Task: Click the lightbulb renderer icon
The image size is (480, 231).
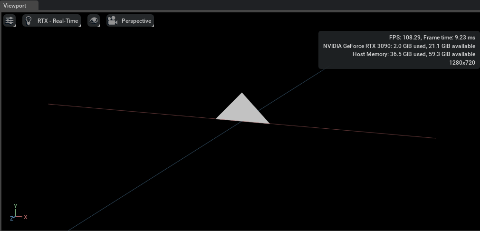Action: point(29,20)
